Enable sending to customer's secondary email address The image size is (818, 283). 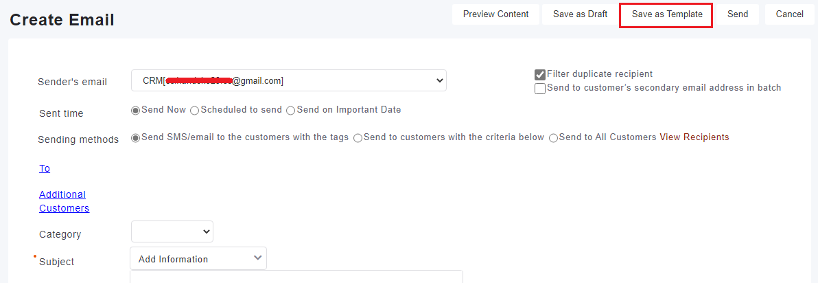pos(540,89)
